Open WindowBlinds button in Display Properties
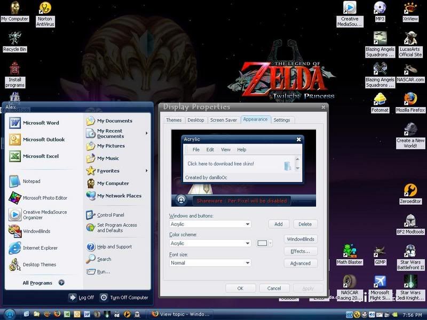This screenshot has width=427, height=320. 301,239
